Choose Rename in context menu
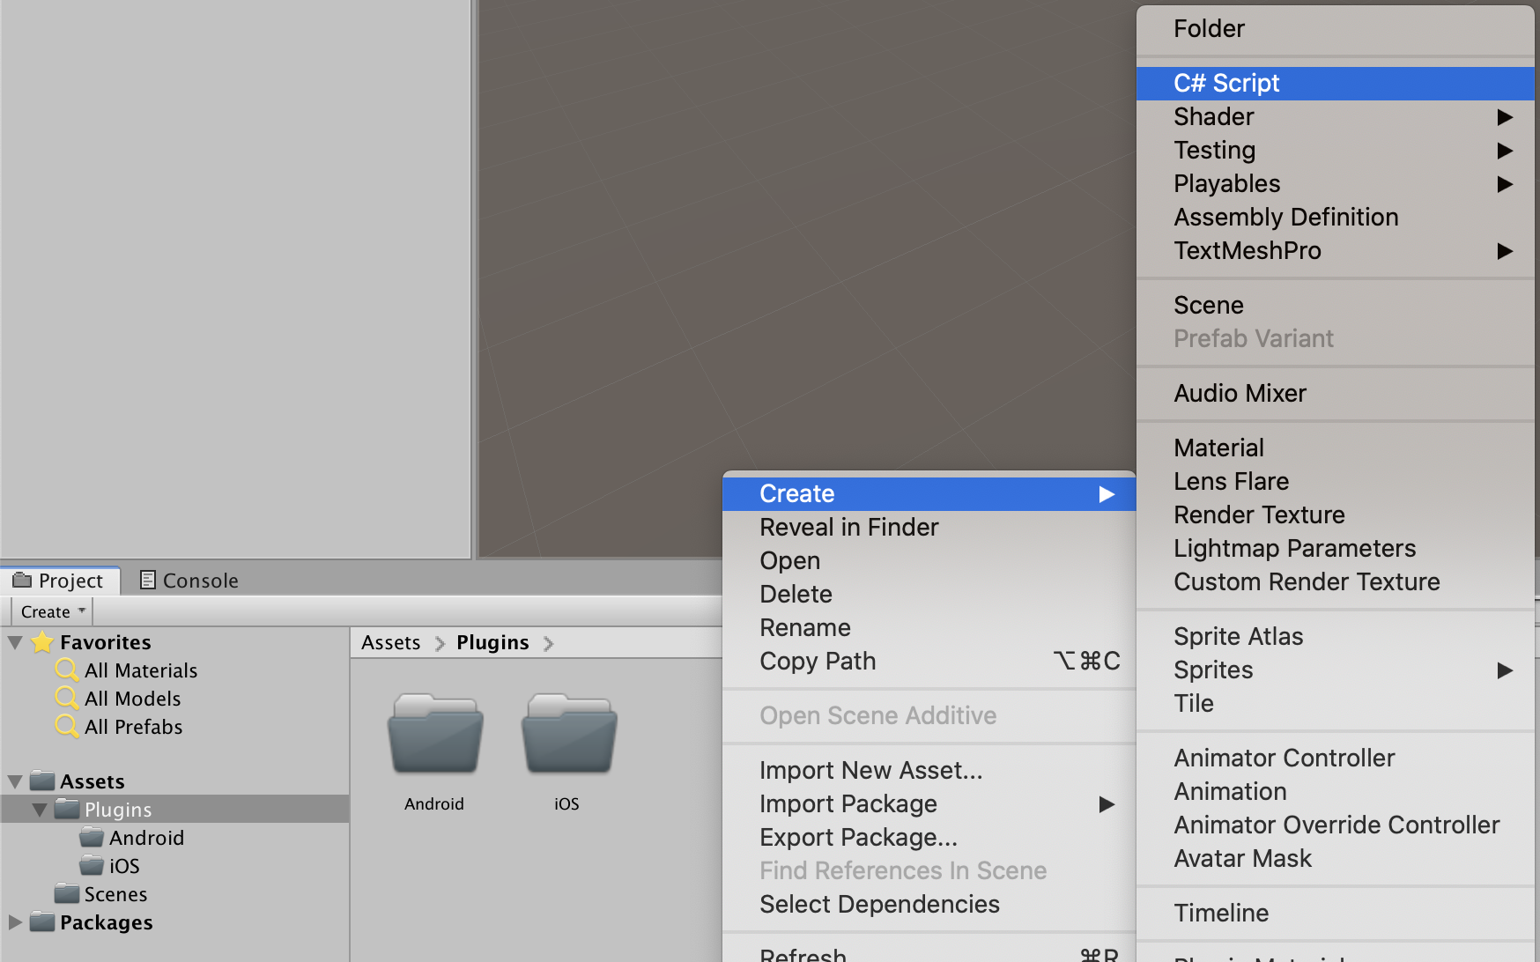Screen dimensions: 1540x962 (929, 627)
